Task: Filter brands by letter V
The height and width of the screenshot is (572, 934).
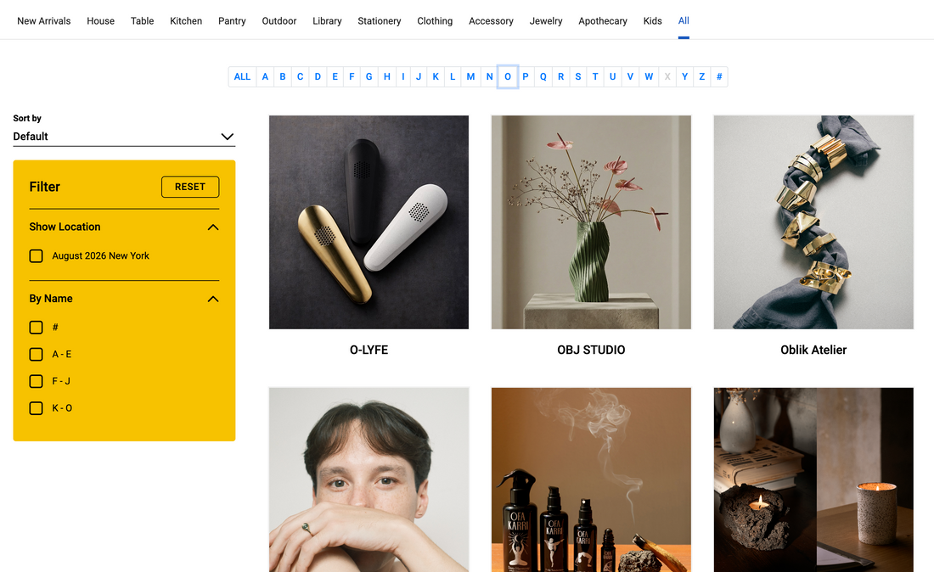Action: [630, 76]
